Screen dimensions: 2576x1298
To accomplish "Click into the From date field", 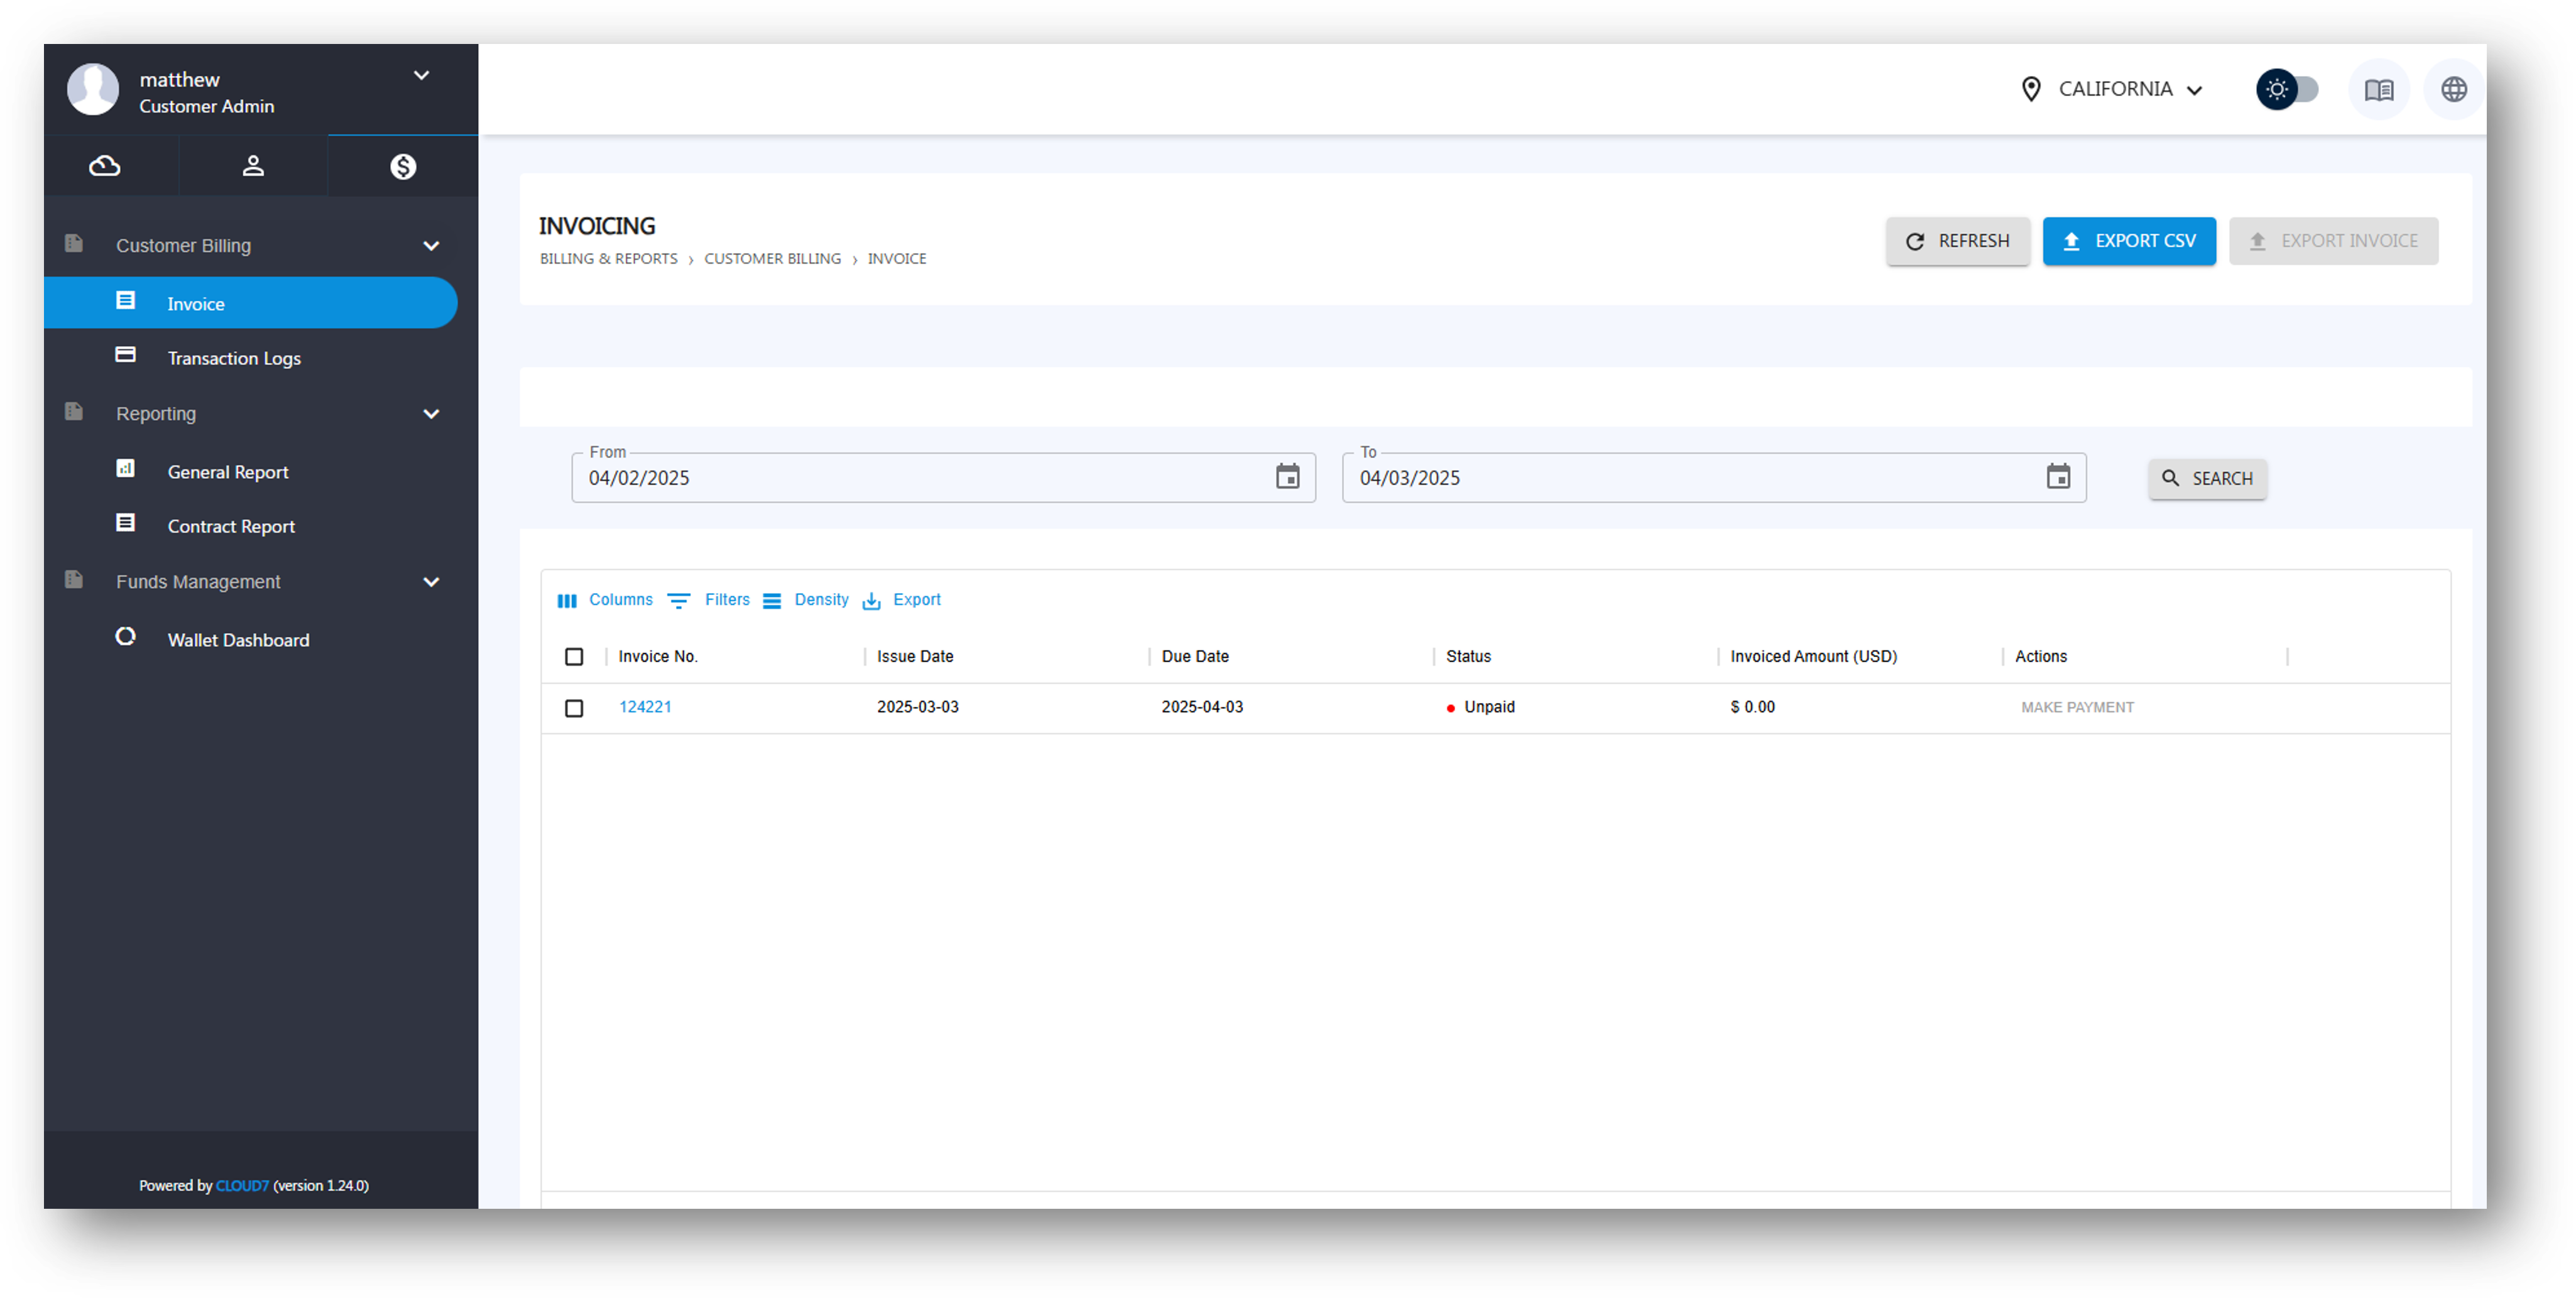I will [x=900, y=478].
